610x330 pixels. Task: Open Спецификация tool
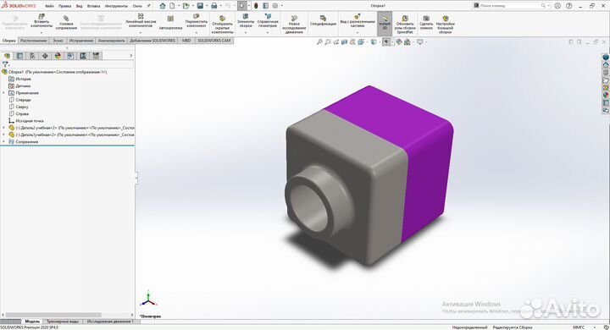[x=323, y=20]
